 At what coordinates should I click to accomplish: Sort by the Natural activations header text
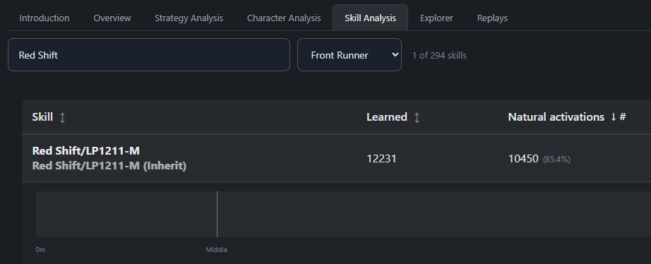pyautogui.click(x=556, y=117)
